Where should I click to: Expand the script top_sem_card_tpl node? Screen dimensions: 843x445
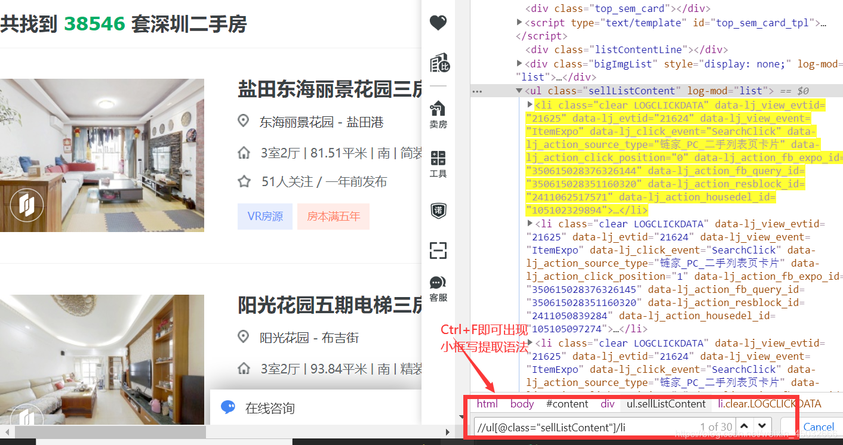click(x=519, y=23)
